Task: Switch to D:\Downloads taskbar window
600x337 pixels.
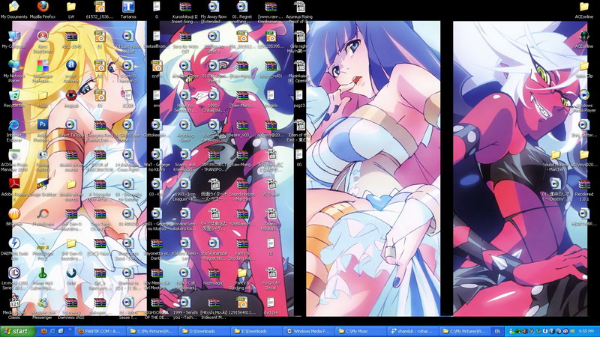Action: pyautogui.click(x=203, y=331)
